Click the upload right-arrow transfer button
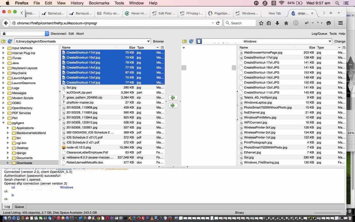Screen dimensions: 355x222 point(173,105)
